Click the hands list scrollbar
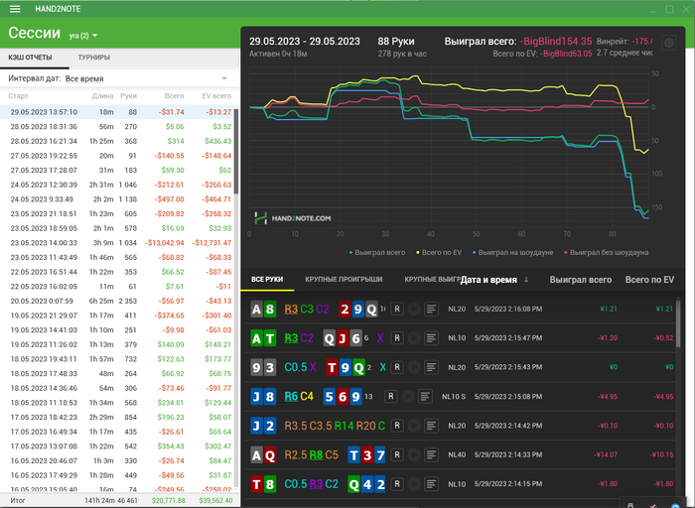Viewport: 695px width, 508px height. 678,323
